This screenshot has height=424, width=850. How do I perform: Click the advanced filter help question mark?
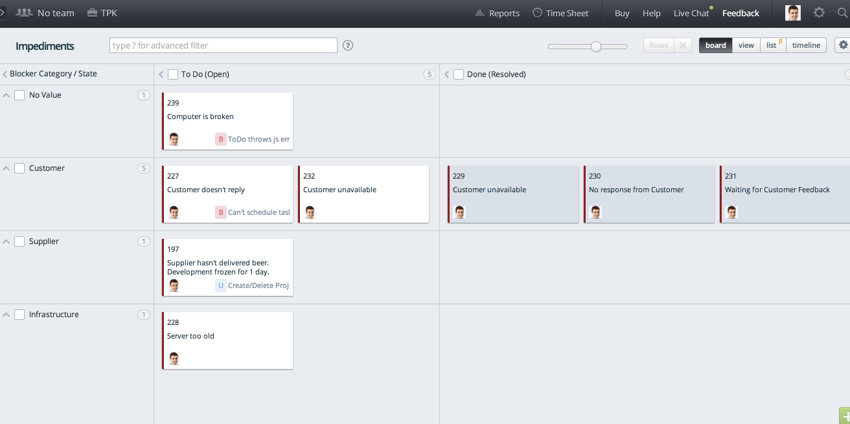pos(348,45)
